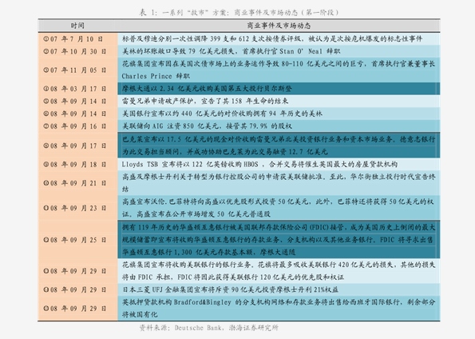Select the circled number 4 beside 08年03月17日

[x=46, y=89]
